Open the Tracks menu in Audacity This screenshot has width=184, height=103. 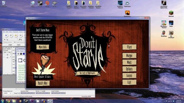[x=21, y=32]
